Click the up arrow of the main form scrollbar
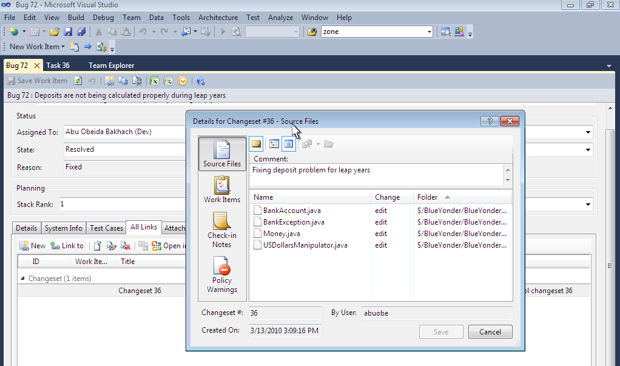This screenshot has width=620, height=366. 610,108
